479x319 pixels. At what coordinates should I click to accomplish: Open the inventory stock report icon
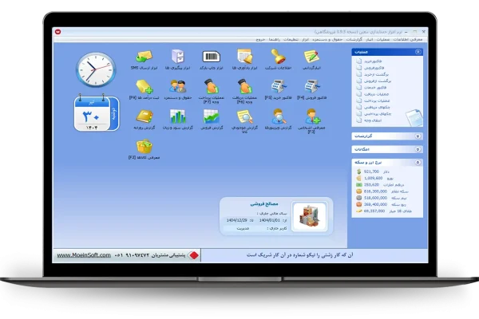244,119
